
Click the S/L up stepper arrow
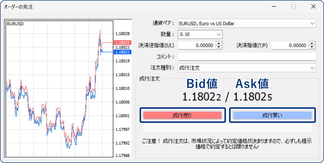point(218,44)
